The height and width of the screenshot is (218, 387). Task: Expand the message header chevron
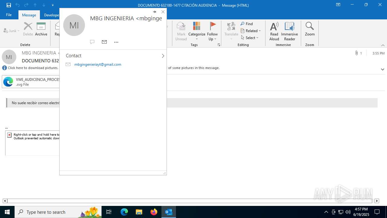tap(382, 69)
